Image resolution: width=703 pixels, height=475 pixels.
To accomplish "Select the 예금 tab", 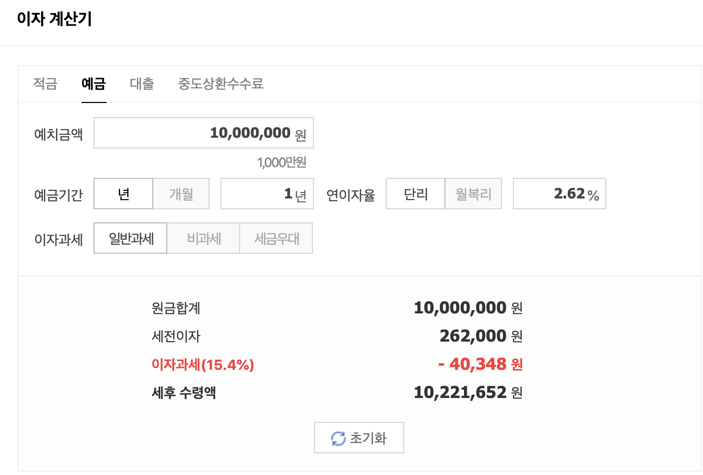I will point(93,84).
